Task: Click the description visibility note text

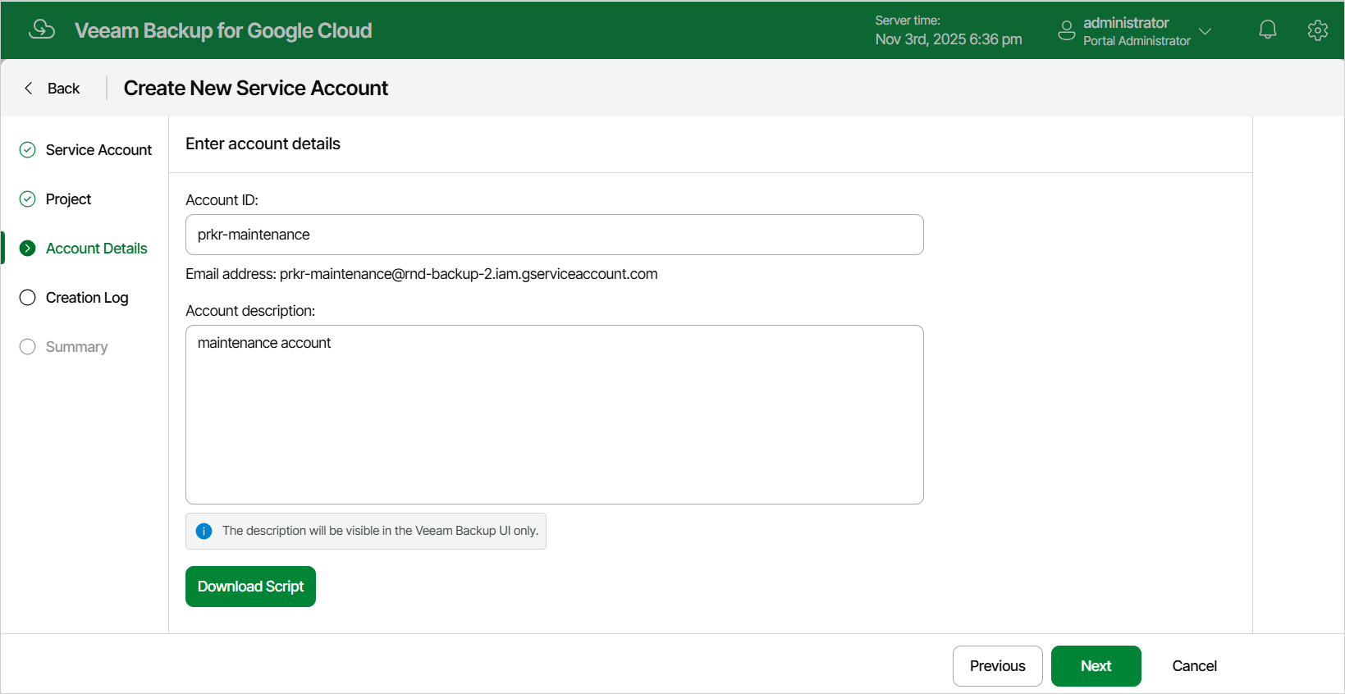Action: (380, 531)
